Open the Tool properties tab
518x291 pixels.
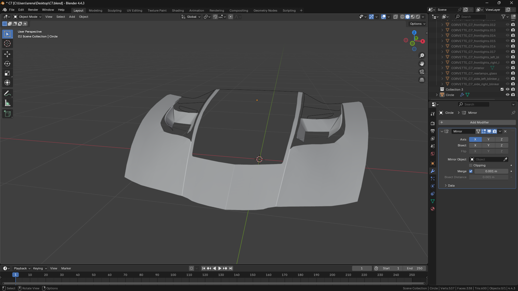433,114
